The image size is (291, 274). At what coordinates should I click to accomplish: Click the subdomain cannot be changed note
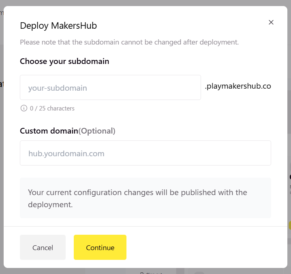click(x=129, y=42)
